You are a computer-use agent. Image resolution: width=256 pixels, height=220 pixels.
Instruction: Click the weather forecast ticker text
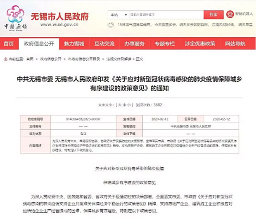tap(185, 25)
